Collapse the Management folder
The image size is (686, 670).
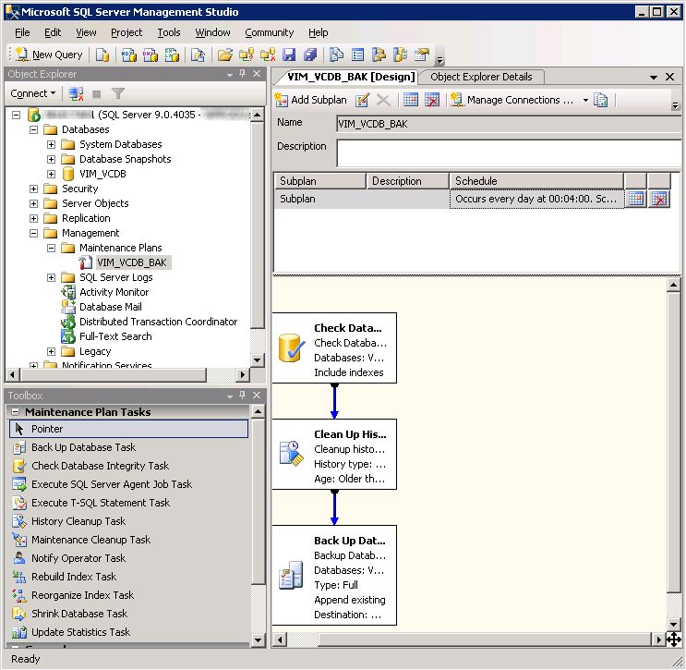click(33, 234)
